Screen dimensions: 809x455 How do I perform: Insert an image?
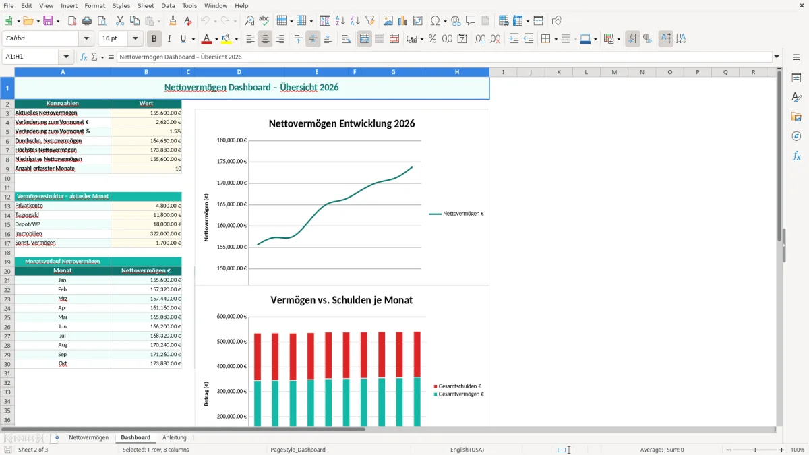tap(388, 21)
